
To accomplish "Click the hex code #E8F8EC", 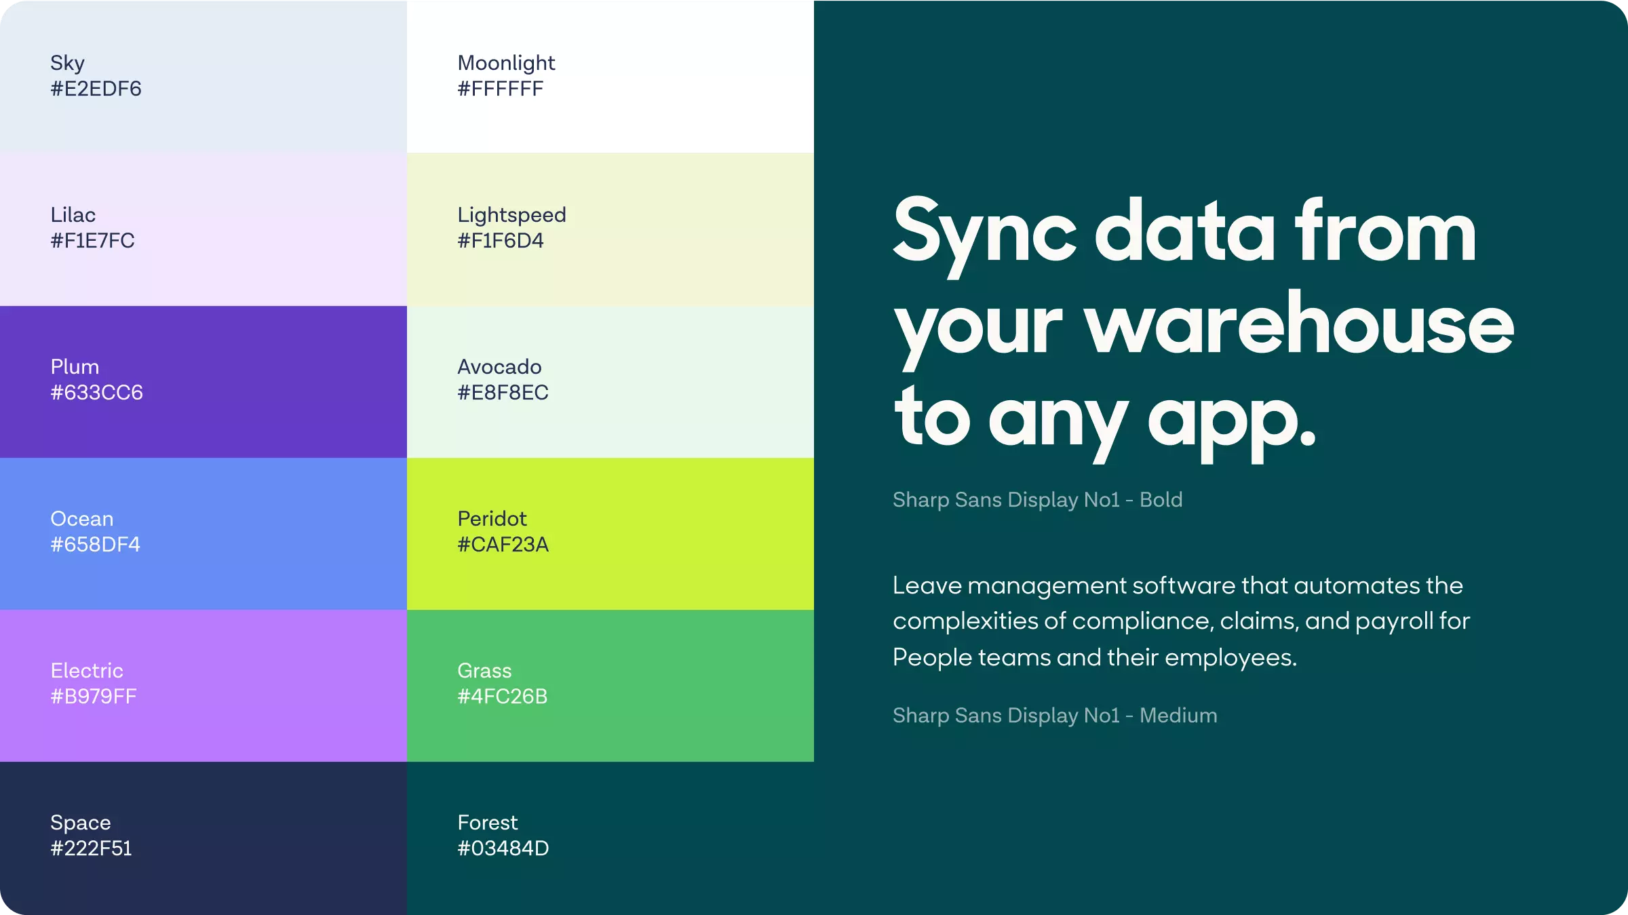I will tap(503, 393).
